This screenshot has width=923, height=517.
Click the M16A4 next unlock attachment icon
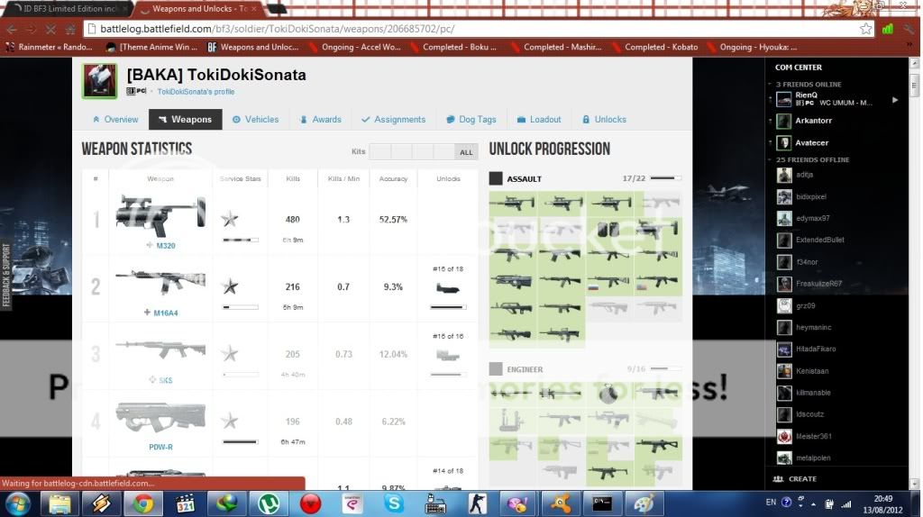click(x=448, y=288)
